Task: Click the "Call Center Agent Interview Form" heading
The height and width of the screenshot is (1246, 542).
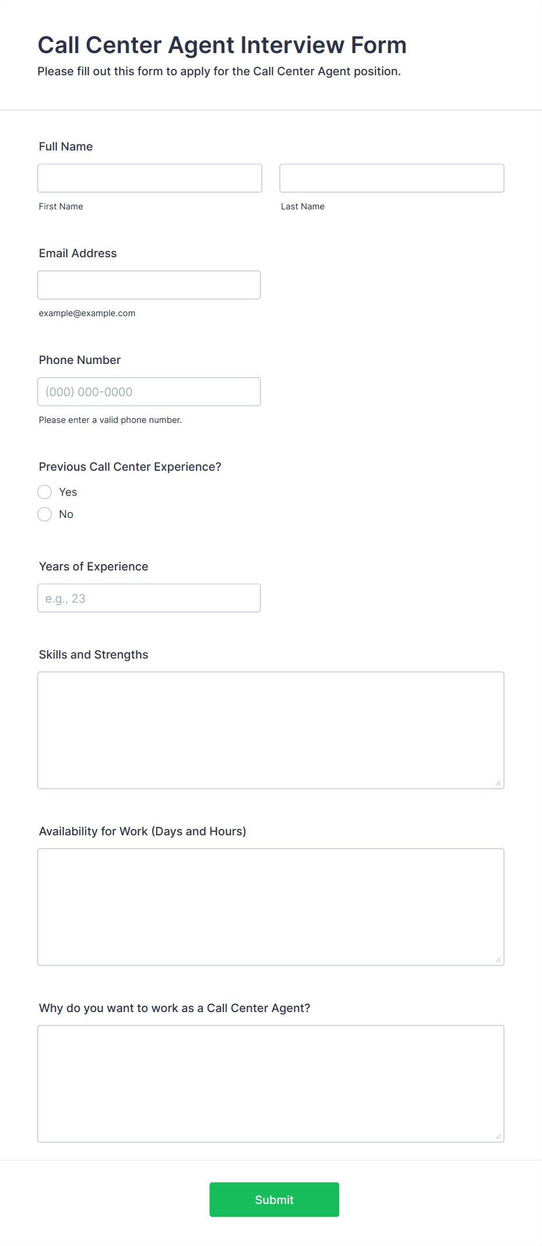Action: 222,45
